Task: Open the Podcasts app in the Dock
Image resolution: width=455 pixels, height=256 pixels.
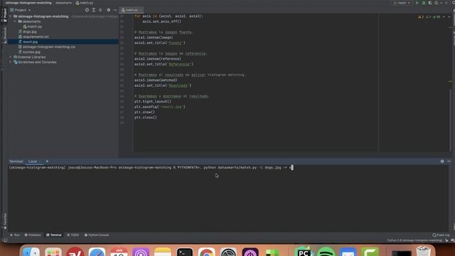Action: tap(141, 252)
